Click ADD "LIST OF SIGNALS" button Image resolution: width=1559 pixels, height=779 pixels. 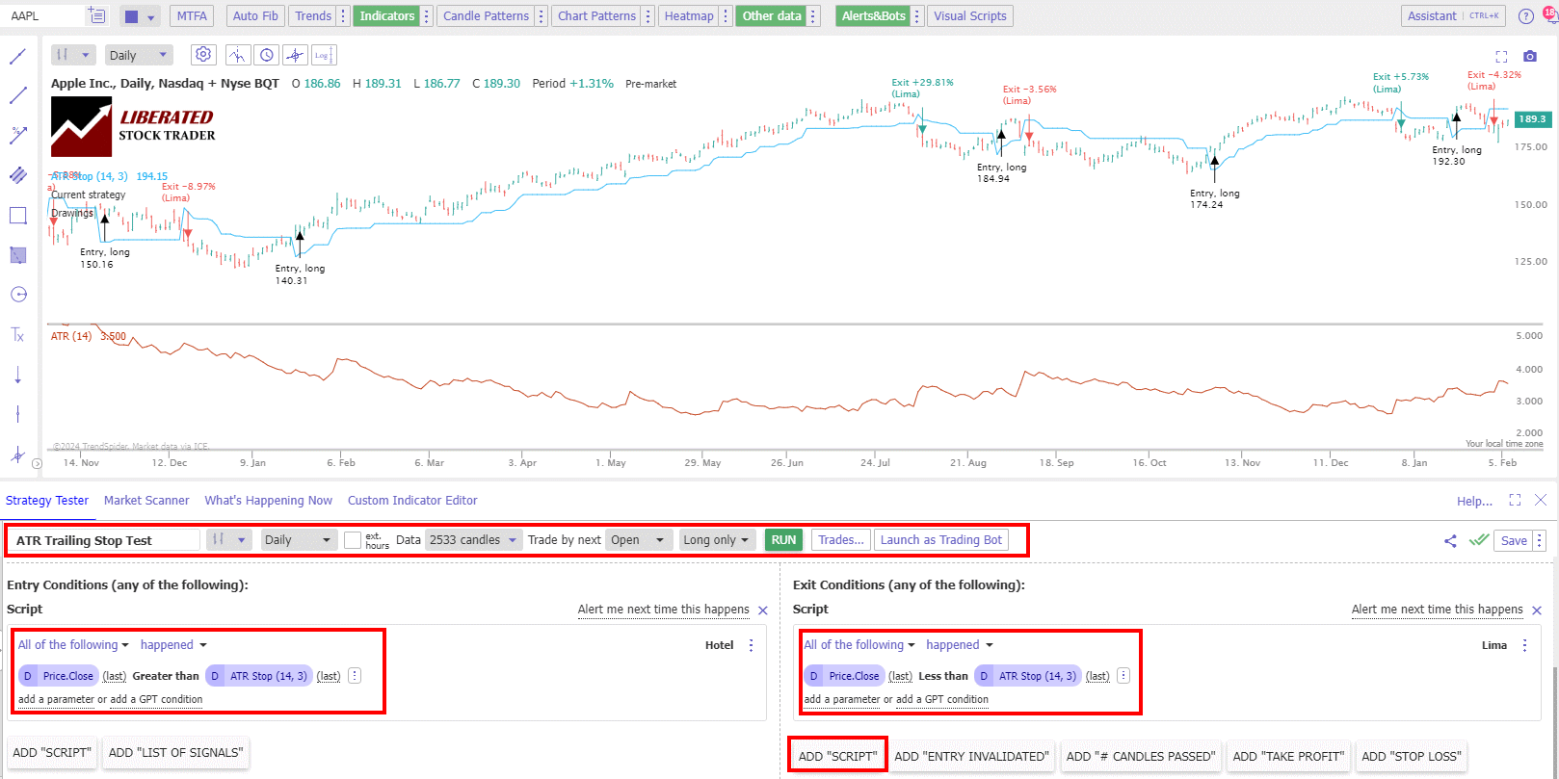(175, 753)
